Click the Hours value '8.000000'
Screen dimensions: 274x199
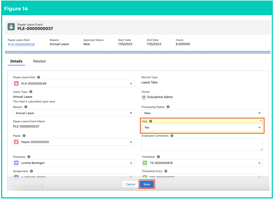[x=183, y=44]
